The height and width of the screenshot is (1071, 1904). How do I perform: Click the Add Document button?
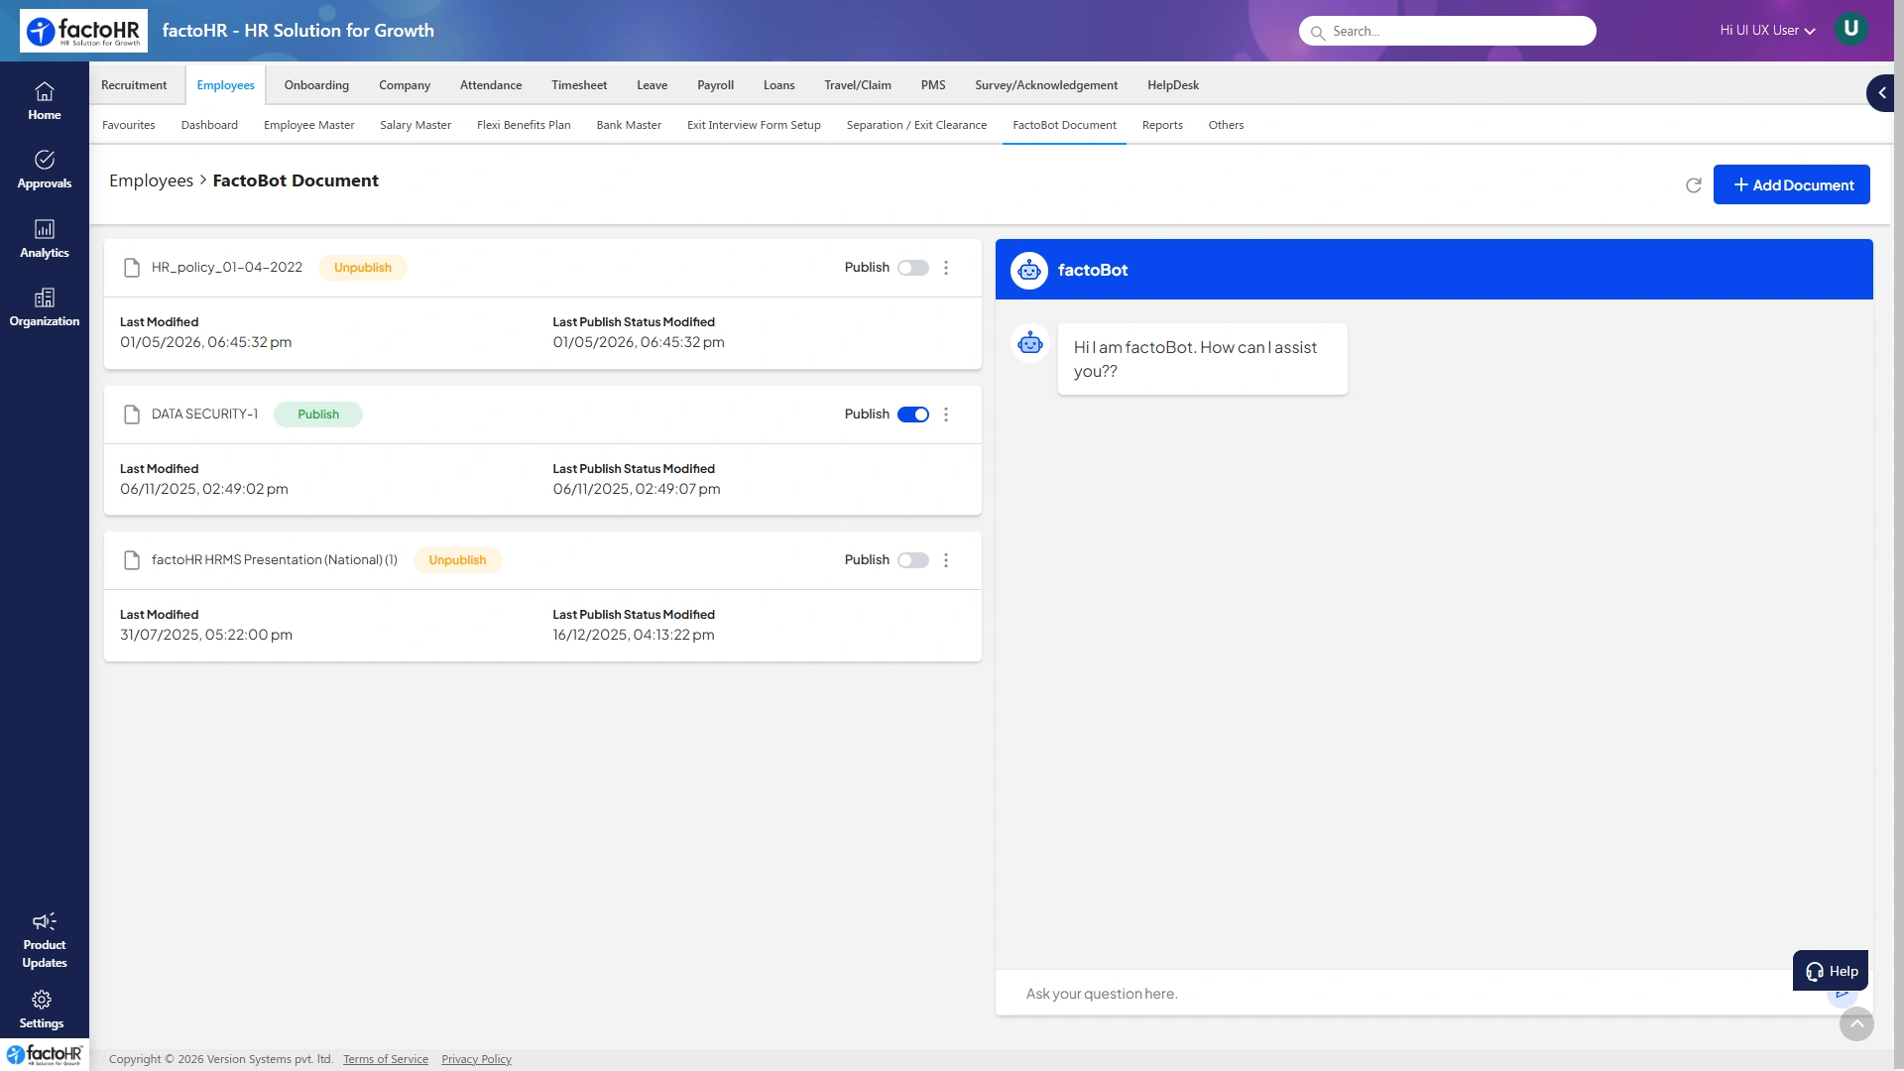1792,185
